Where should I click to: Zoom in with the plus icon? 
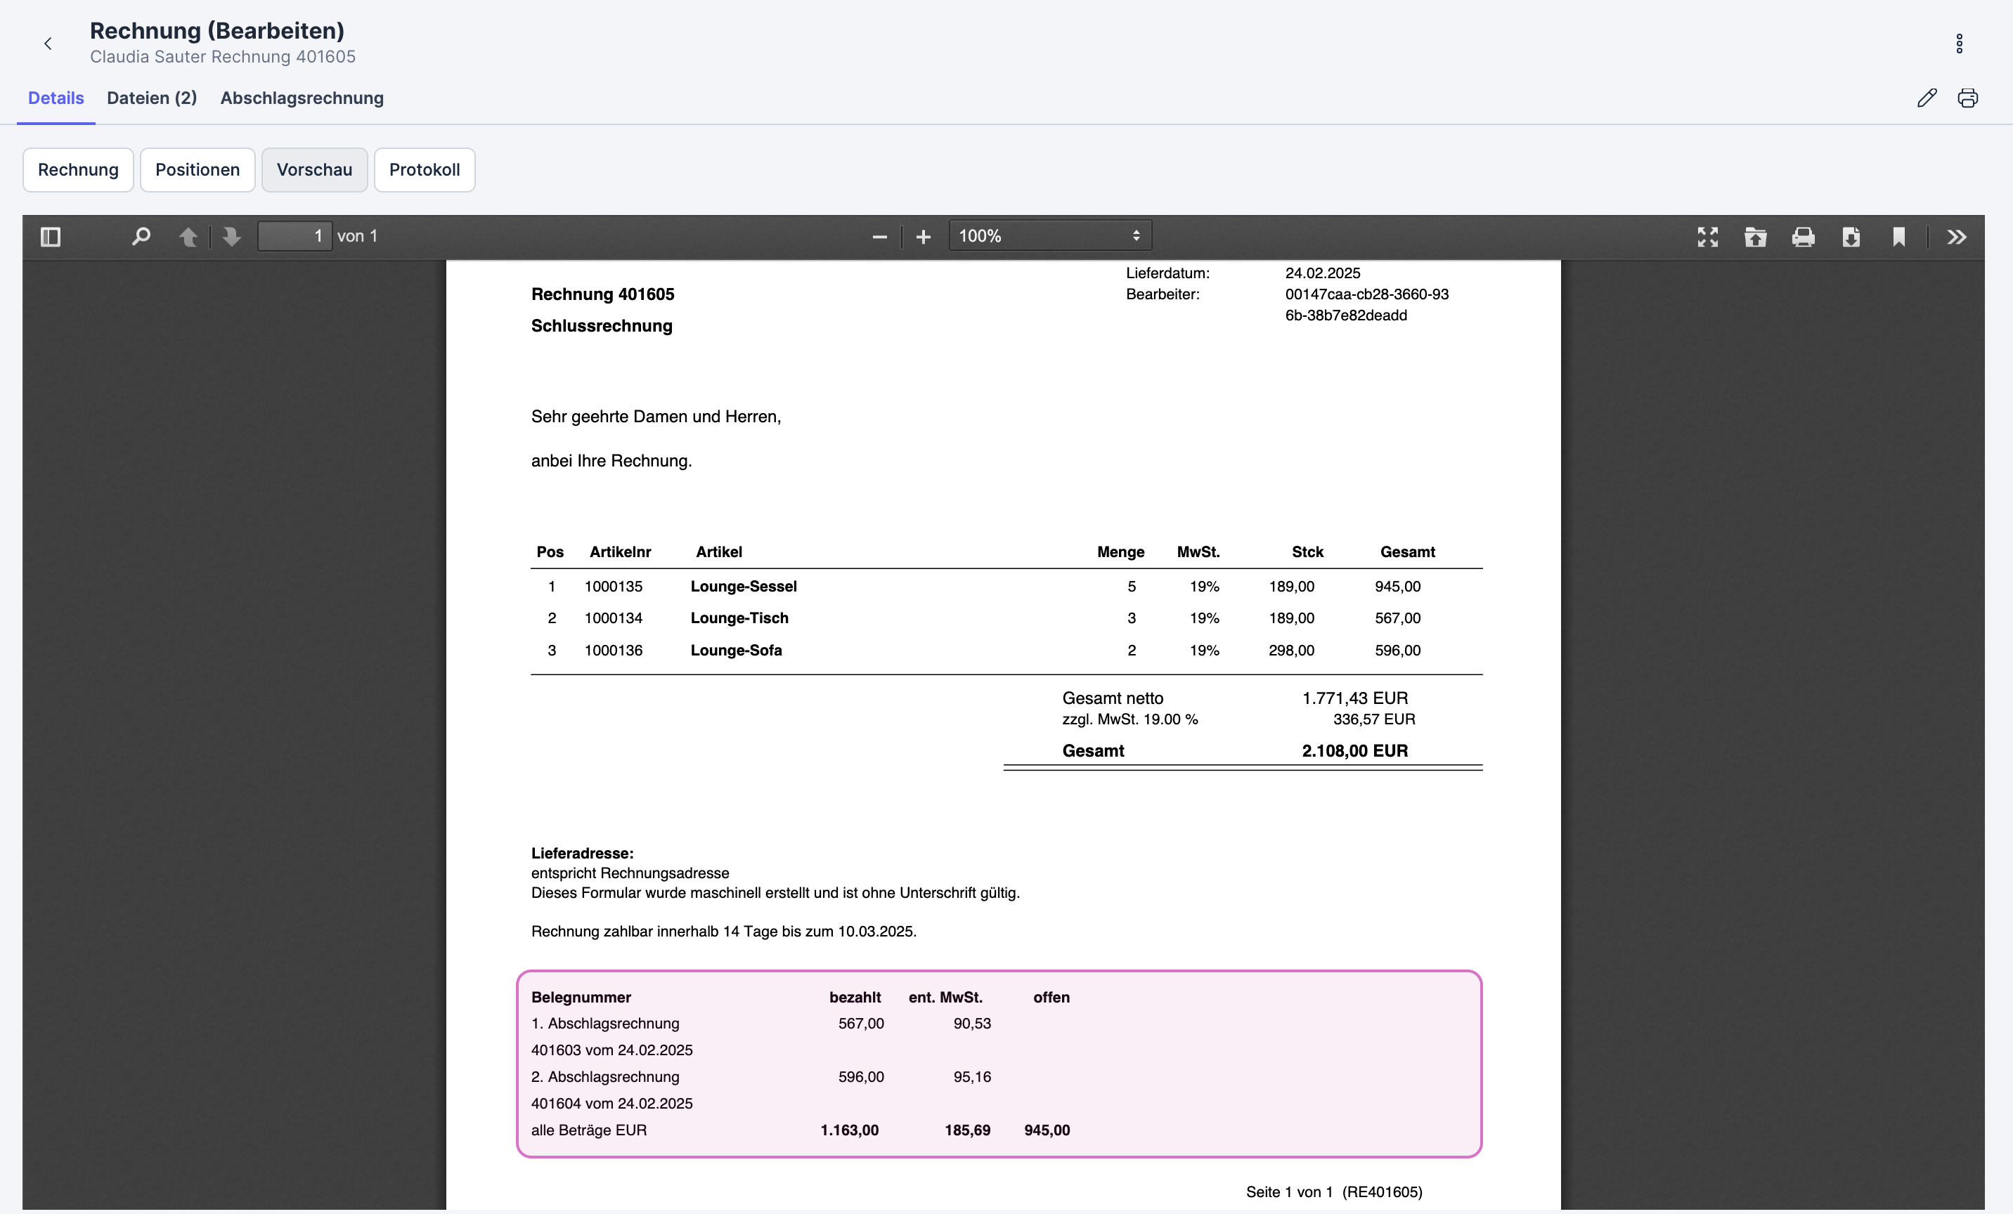[x=923, y=237]
